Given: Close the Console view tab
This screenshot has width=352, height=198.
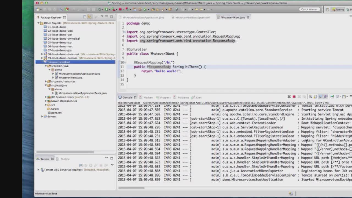Looking at the screenshot, I should tap(135, 97).
